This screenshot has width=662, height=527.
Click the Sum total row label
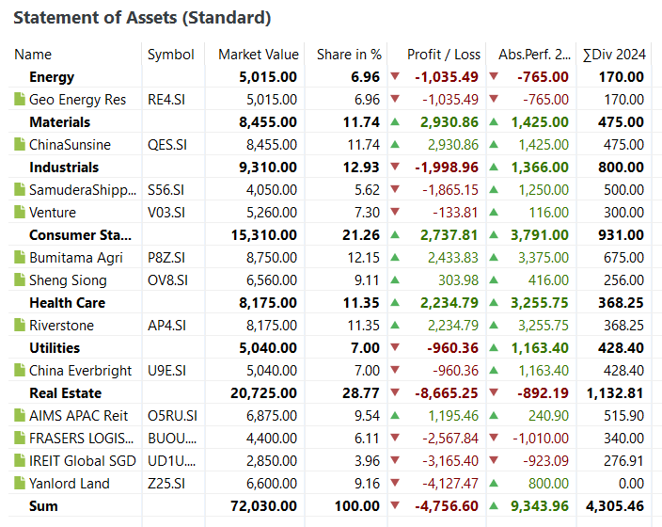pyautogui.click(x=43, y=506)
